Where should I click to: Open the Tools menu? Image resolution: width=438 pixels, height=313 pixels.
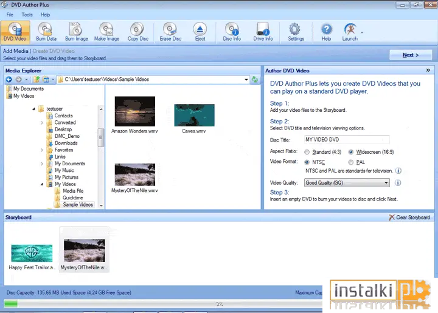(x=27, y=15)
